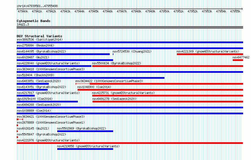251x160 pixels.
Task: Click nsv4217817 (gnomADStructuralVariants) label
Action: 48,93
